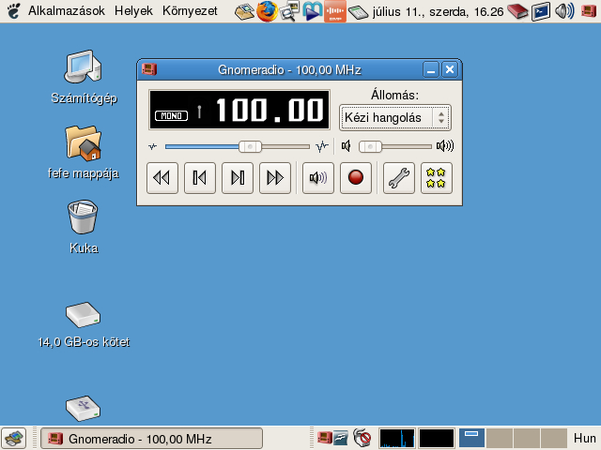
Task: Click the four-stars button in Gnomeradio
Action: pos(437,177)
